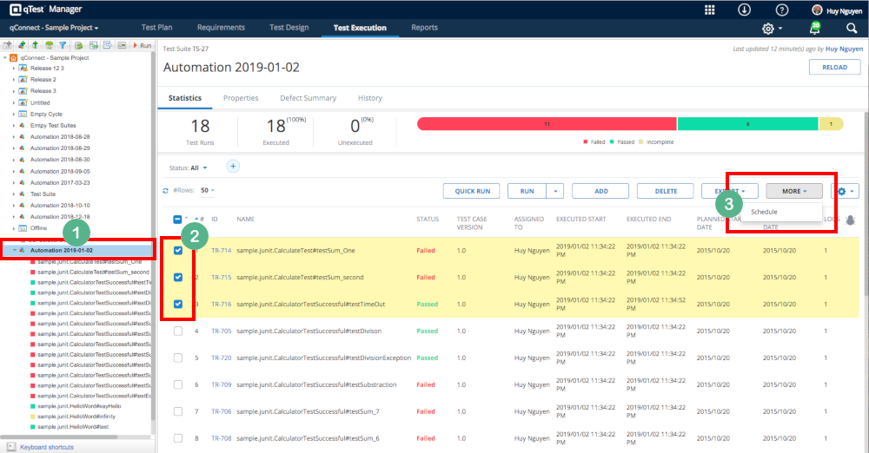Click the add filter plus circle icon
The image size is (869, 453).
click(x=233, y=167)
